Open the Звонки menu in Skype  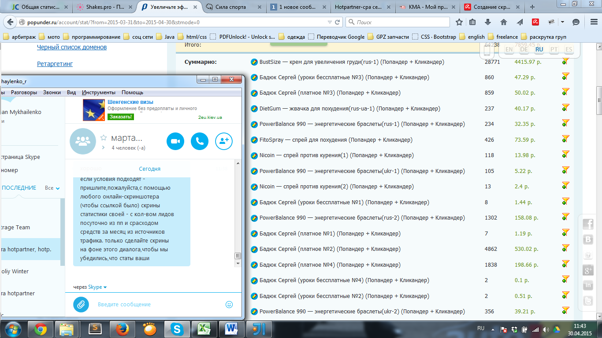(x=52, y=92)
